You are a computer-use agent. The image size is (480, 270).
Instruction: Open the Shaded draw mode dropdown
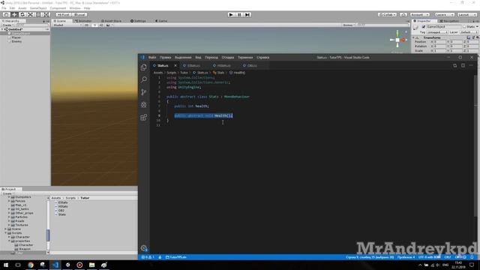pyautogui.click(x=67, y=25)
